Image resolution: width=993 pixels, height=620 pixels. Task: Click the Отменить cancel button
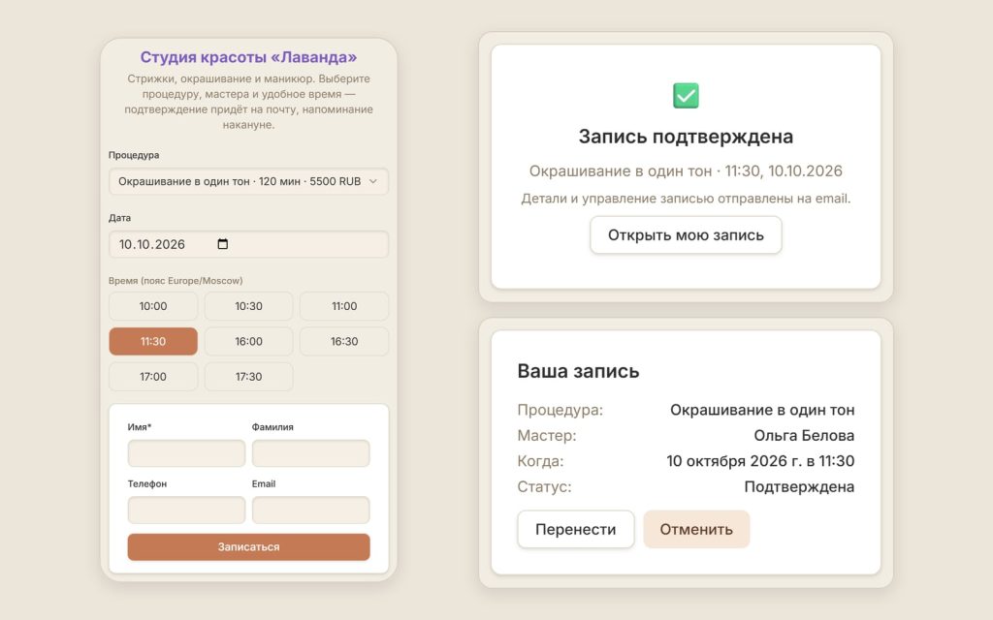pyautogui.click(x=696, y=530)
